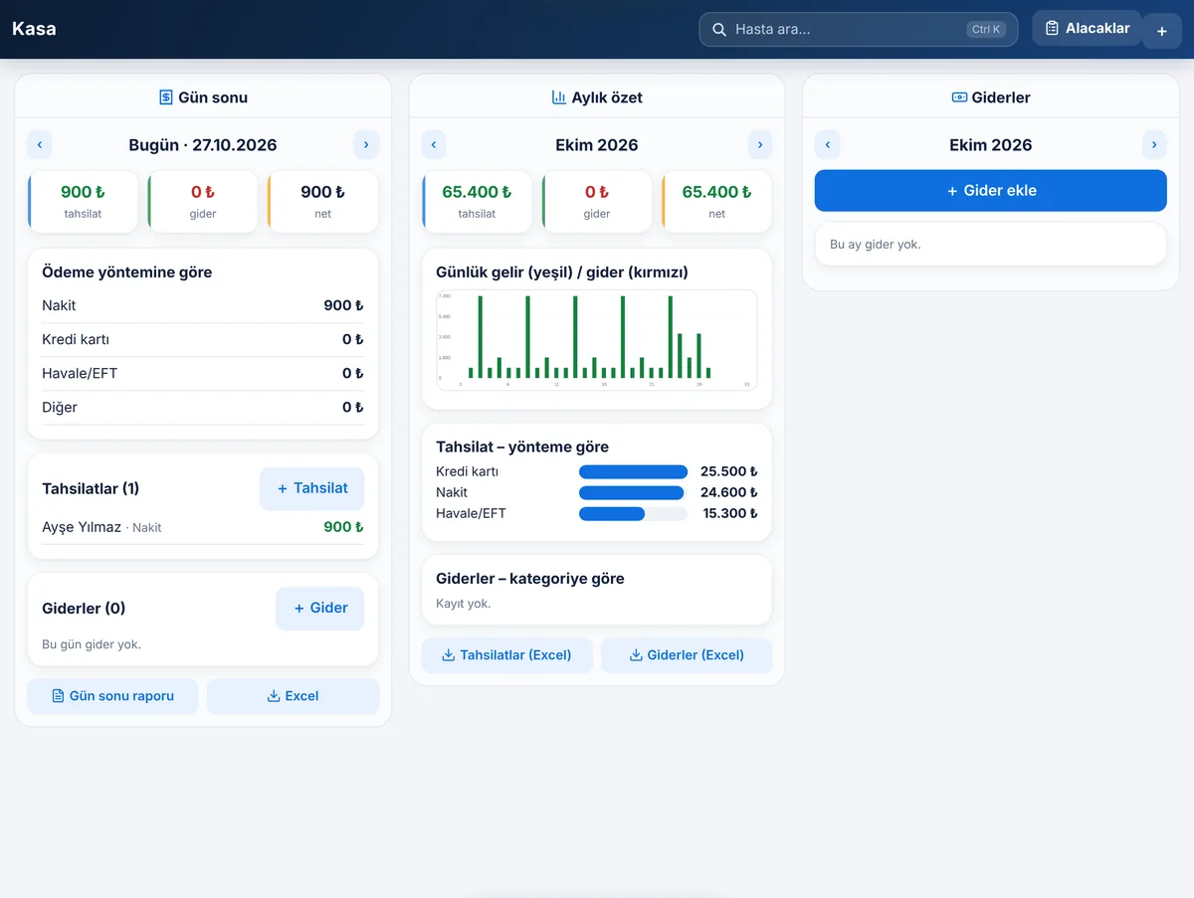The width and height of the screenshot is (1194, 898).
Task: Click the 65.400 ₺ net card
Action: pyautogui.click(x=716, y=202)
